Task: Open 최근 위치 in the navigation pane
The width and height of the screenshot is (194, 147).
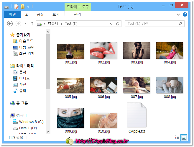Action: pos(27,53)
